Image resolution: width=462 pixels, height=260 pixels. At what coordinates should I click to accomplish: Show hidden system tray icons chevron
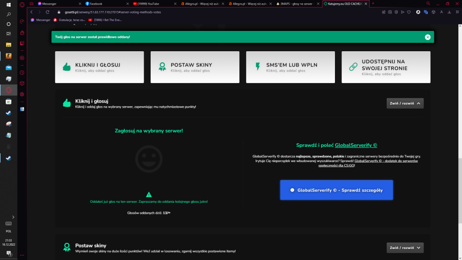point(13,217)
